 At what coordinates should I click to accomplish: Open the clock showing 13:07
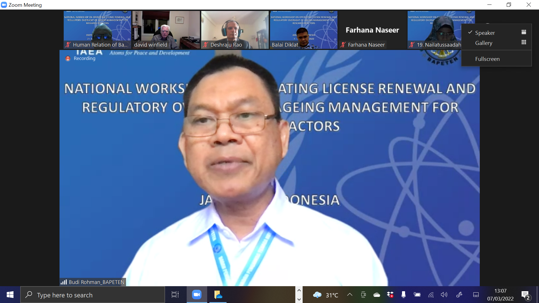point(500,295)
